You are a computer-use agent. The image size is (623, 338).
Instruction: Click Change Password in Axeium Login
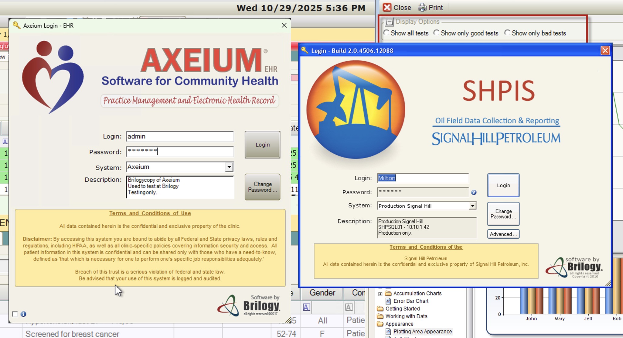tap(262, 187)
